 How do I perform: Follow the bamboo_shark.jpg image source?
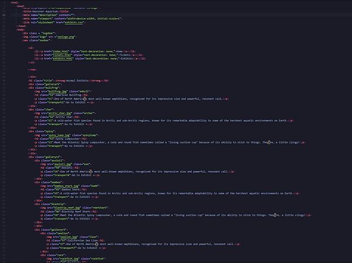[x=66, y=186]
